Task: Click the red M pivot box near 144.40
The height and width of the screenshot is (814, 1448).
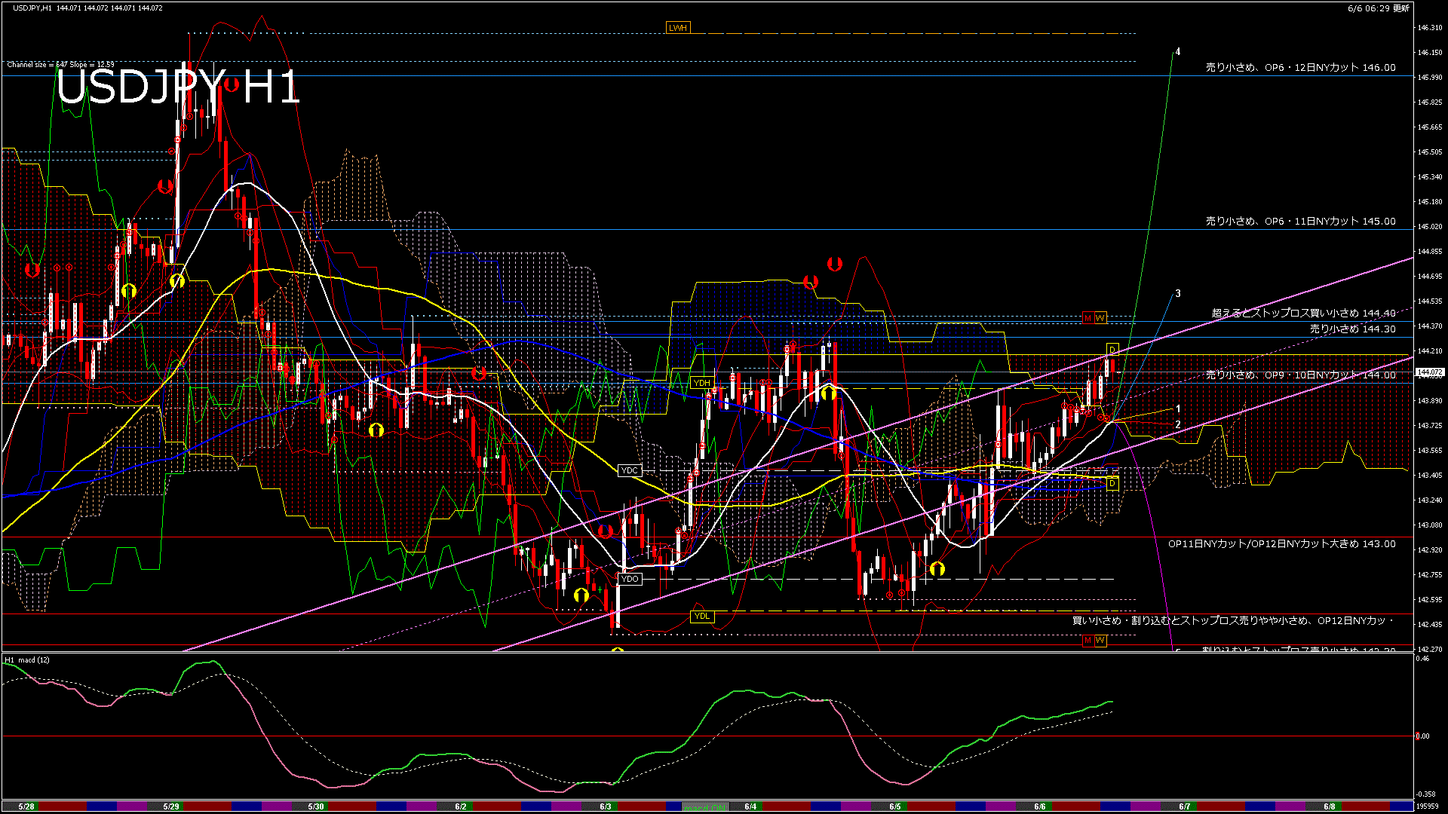Action: [x=1088, y=318]
